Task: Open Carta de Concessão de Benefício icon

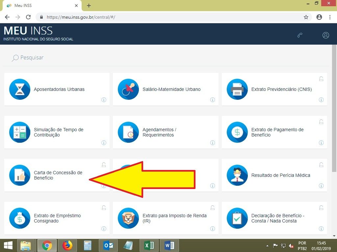Action: tap(20, 175)
